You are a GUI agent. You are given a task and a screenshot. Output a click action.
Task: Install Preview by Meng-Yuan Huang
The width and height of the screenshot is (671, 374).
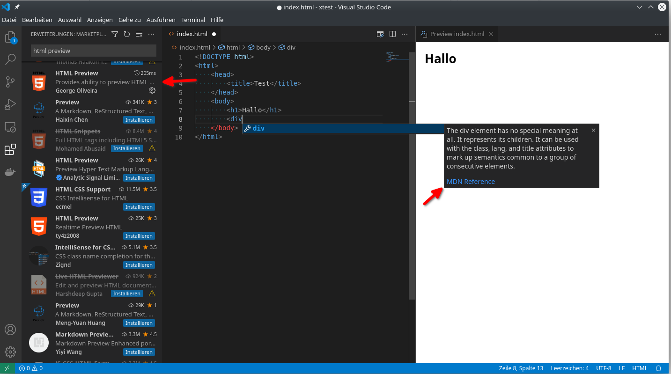point(139,323)
